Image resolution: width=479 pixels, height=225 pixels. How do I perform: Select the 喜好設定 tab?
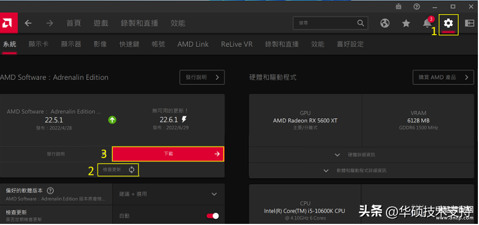click(x=350, y=44)
